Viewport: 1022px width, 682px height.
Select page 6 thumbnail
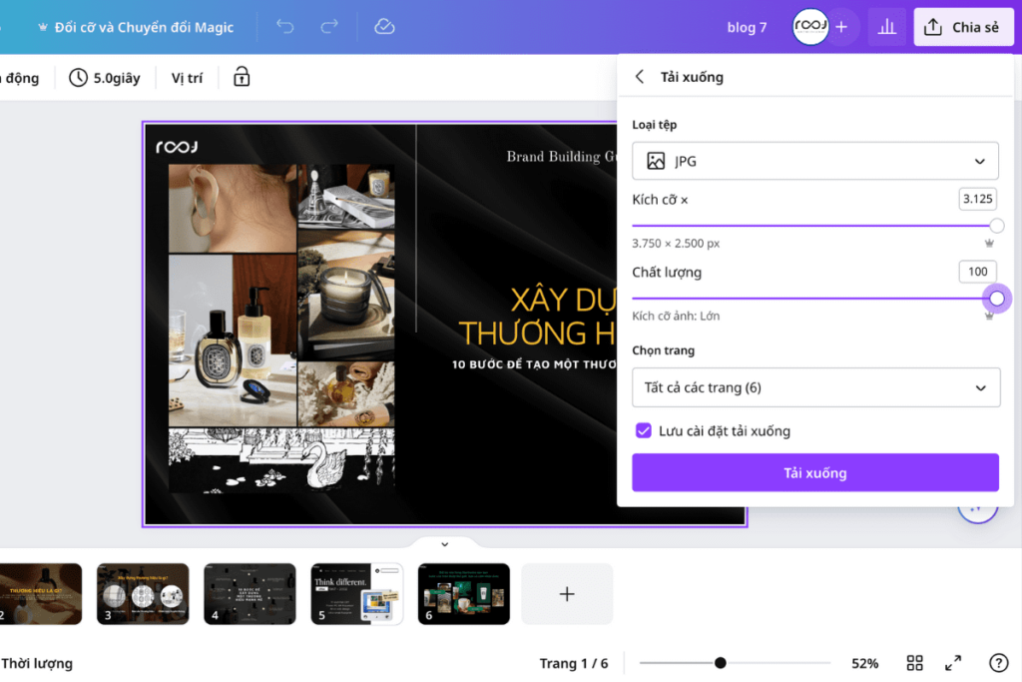click(x=463, y=594)
